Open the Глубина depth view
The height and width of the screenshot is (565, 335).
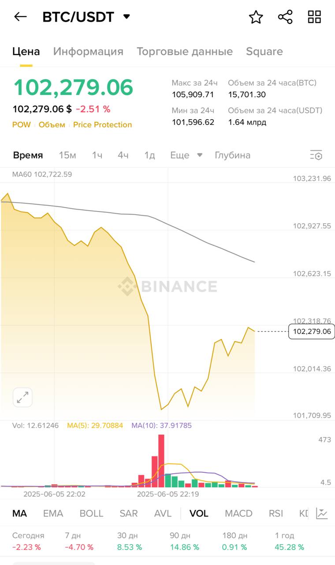(x=232, y=155)
